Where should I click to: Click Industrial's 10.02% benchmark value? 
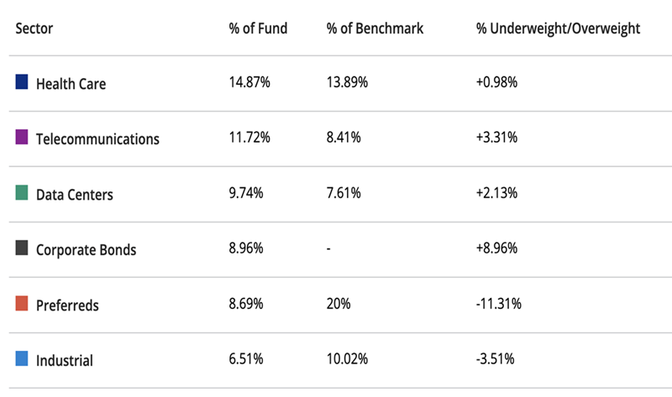coord(347,359)
